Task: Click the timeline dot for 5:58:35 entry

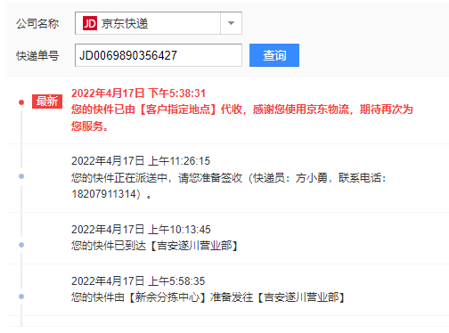Action: click(x=21, y=296)
